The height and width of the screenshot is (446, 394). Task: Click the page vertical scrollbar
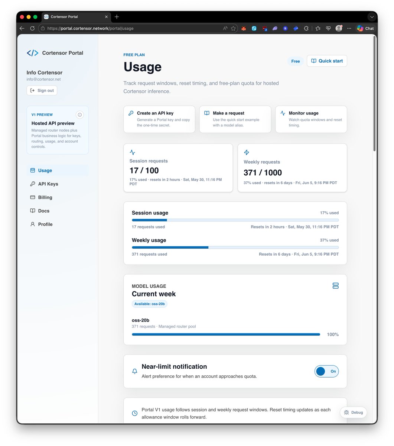point(374,93)
